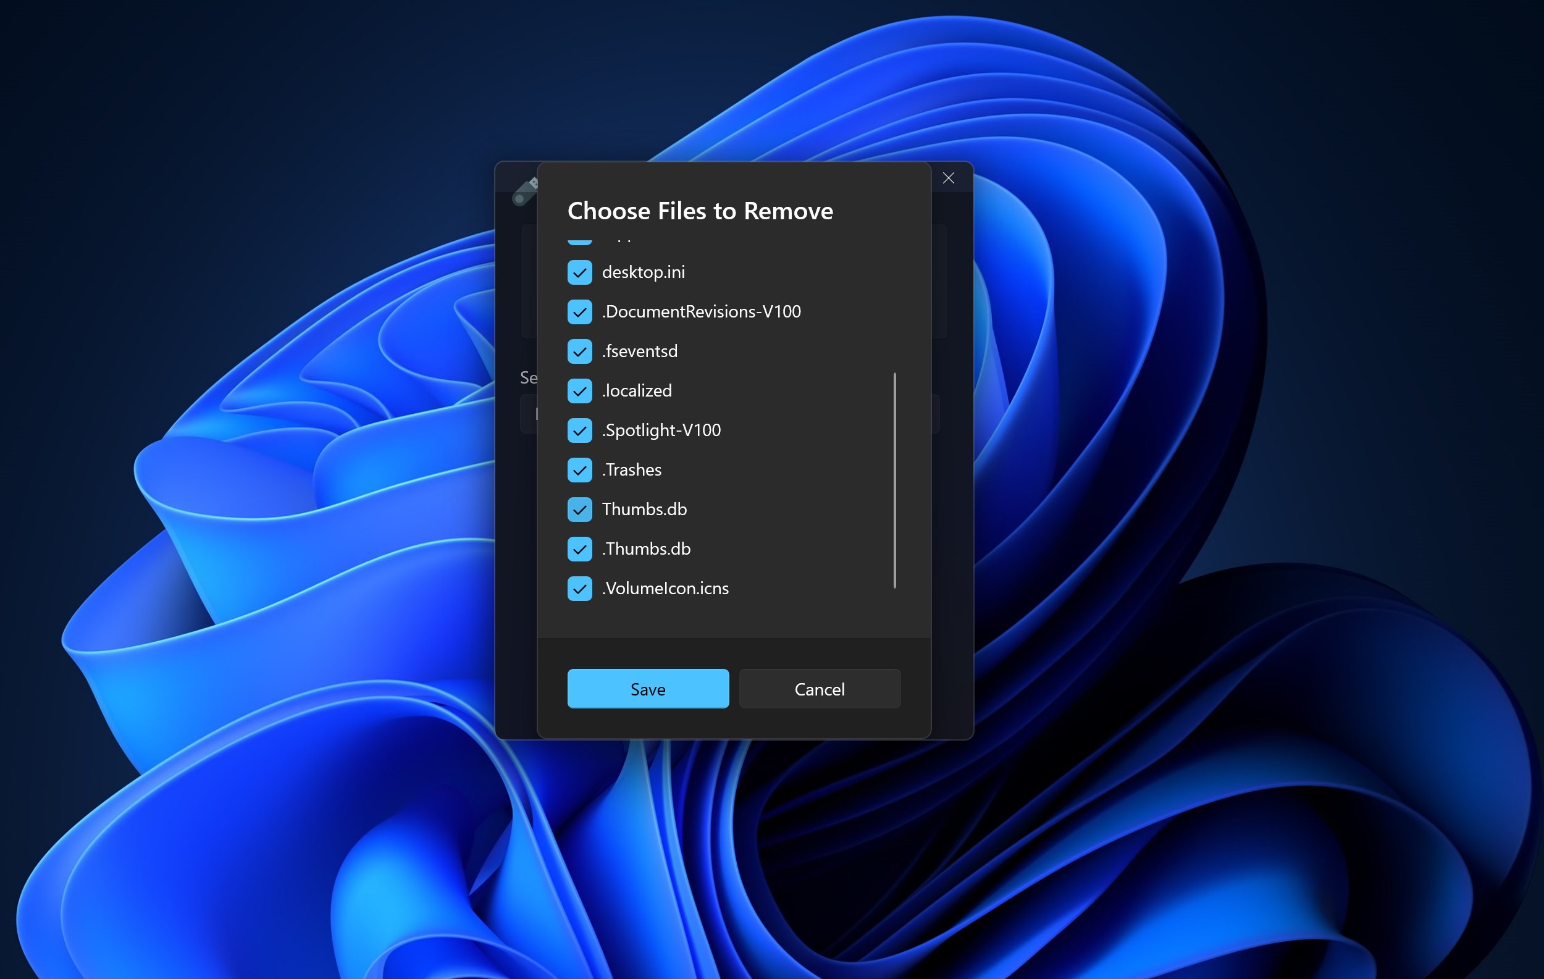Close the app window behind the dialog
The image size is (1544, 979).
point(949,179)
